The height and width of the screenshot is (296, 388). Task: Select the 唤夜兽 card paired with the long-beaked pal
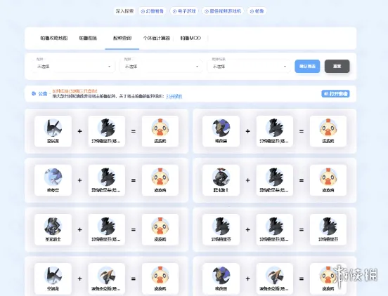tap(221, 278)
